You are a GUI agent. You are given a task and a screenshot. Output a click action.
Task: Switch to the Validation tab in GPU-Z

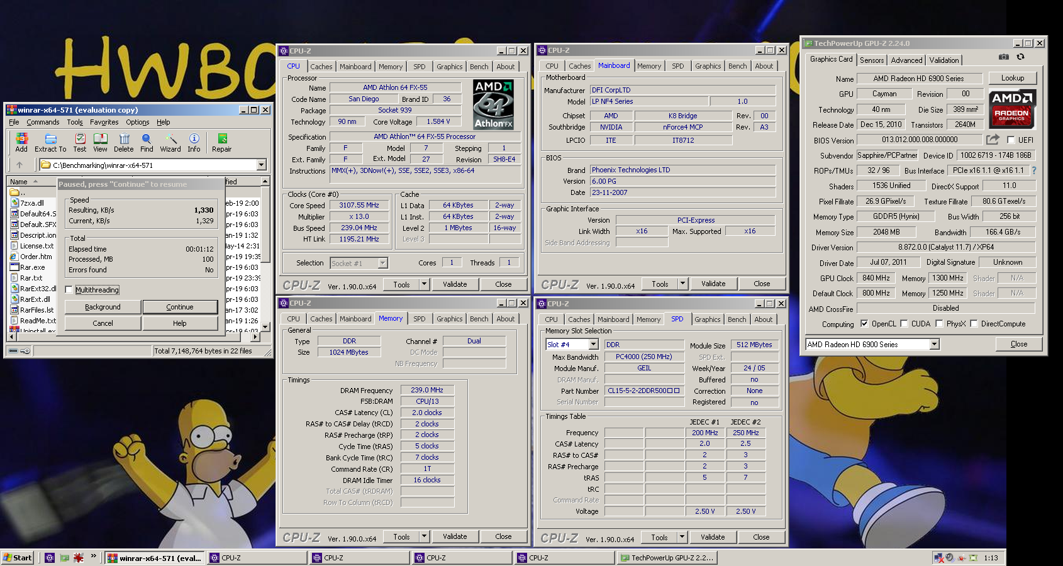point(944,60)
